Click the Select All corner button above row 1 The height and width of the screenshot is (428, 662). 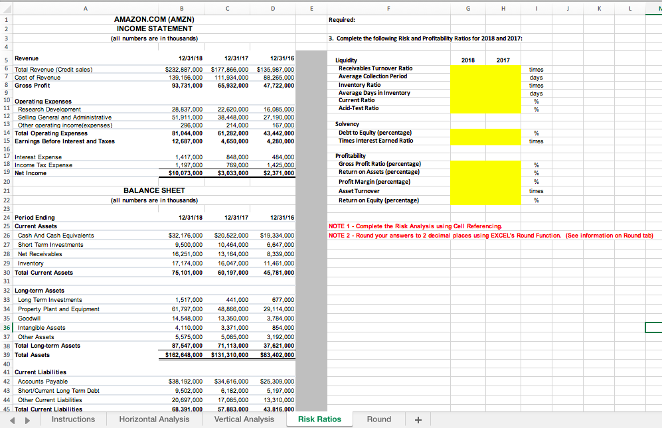click(x=7, y=7)
